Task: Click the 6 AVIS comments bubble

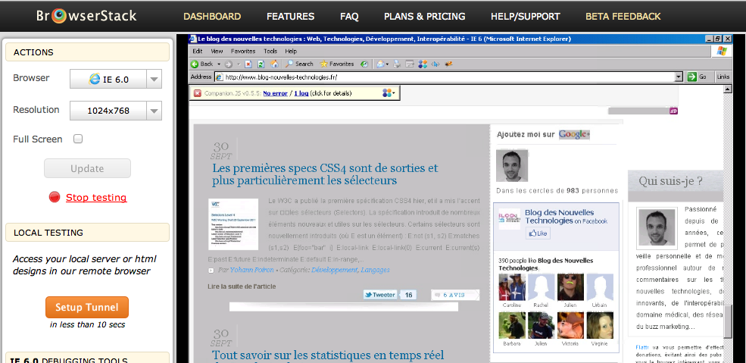Action: coord(455,295)
